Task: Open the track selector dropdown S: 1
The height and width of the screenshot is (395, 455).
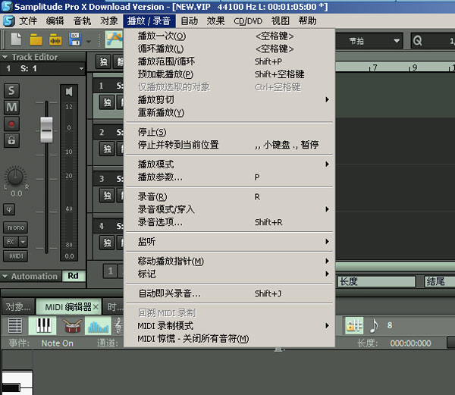Action: [82, 69]
